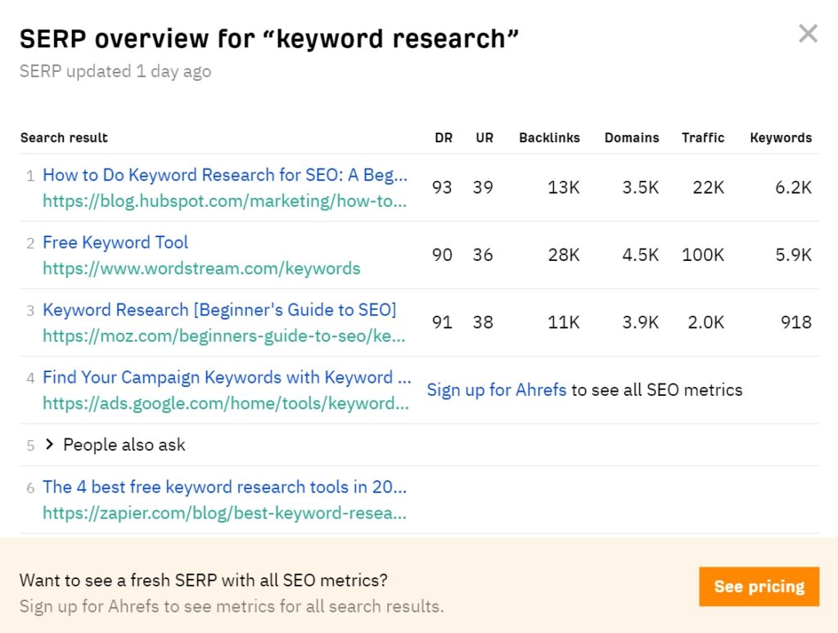The height and width of the screenshot is (633, 838).
Task: Click the Keywords column header
Action: pos(781,138)
